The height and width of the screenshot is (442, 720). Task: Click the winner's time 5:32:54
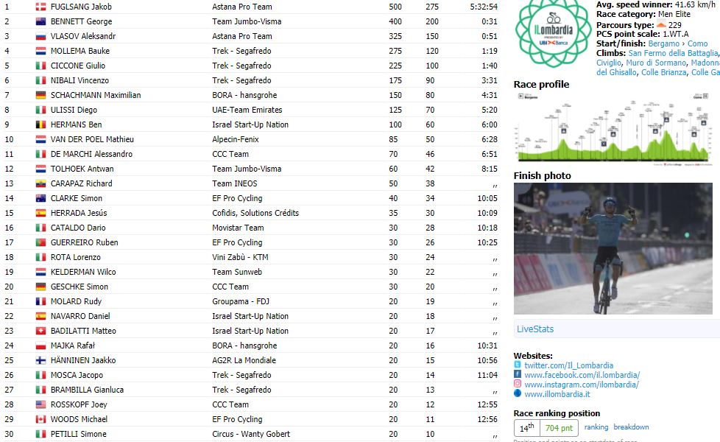tap(484, 7)
